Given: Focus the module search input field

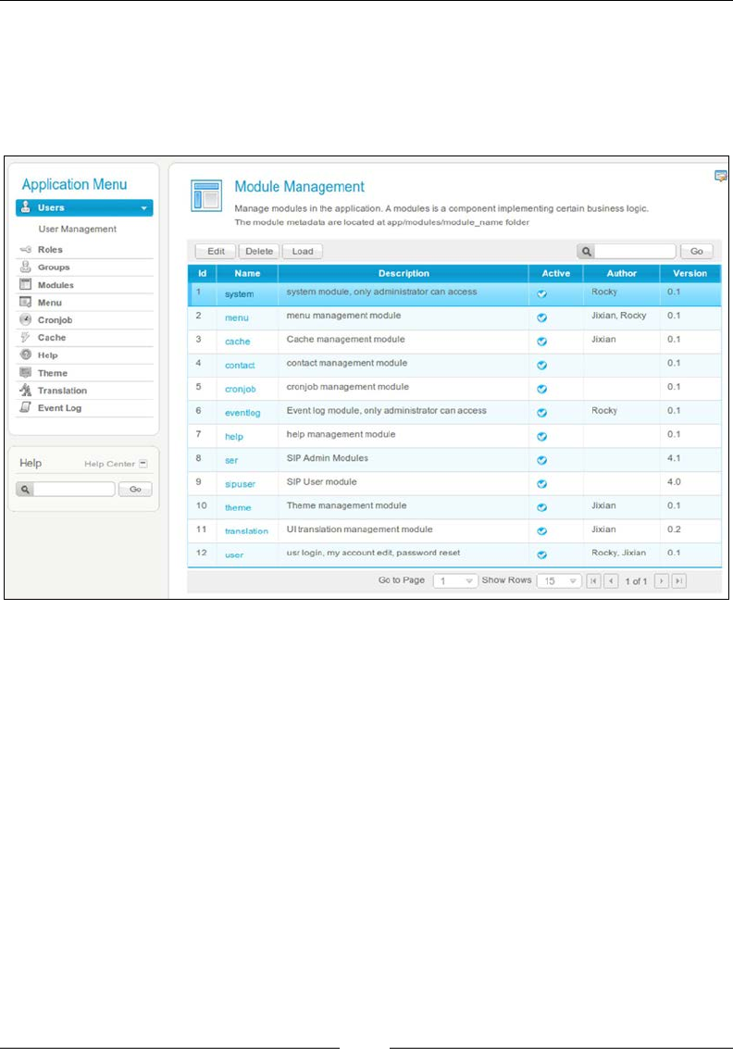Looking at the screenshot, I should (635, 252).
